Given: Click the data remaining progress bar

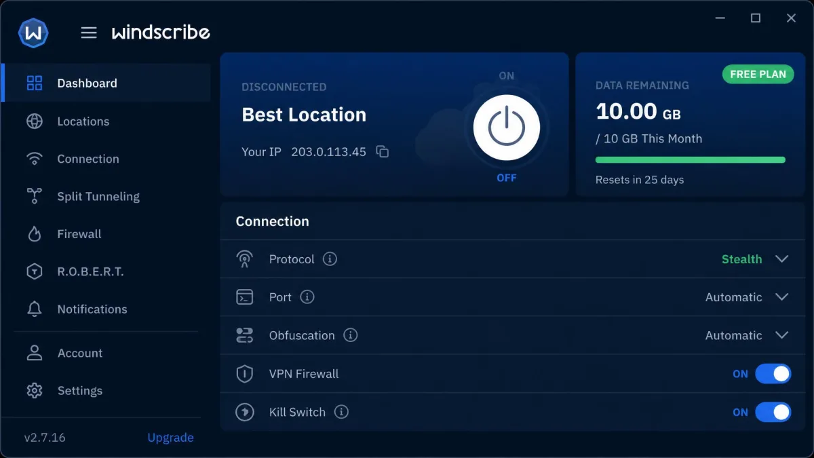Looking at the screenshot, I should [690, 160].
